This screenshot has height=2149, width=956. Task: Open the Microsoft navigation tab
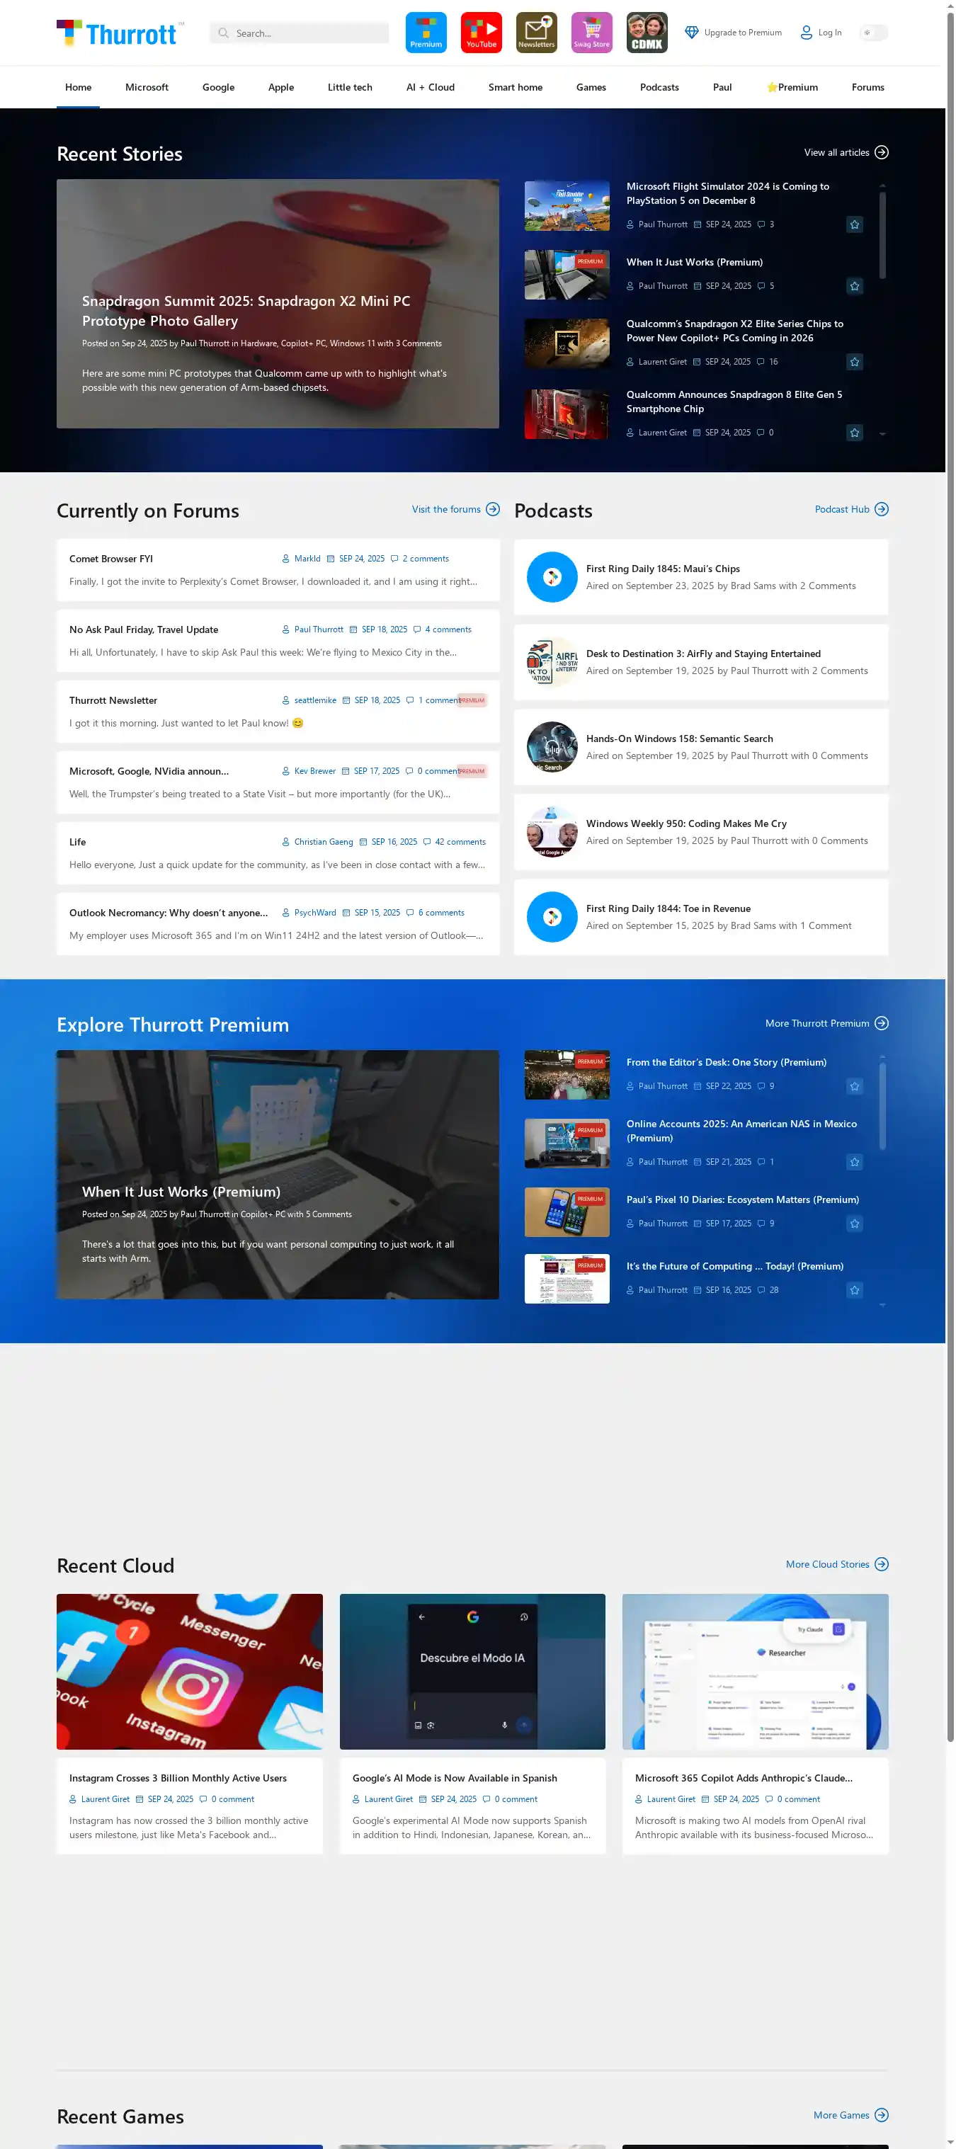147,88
